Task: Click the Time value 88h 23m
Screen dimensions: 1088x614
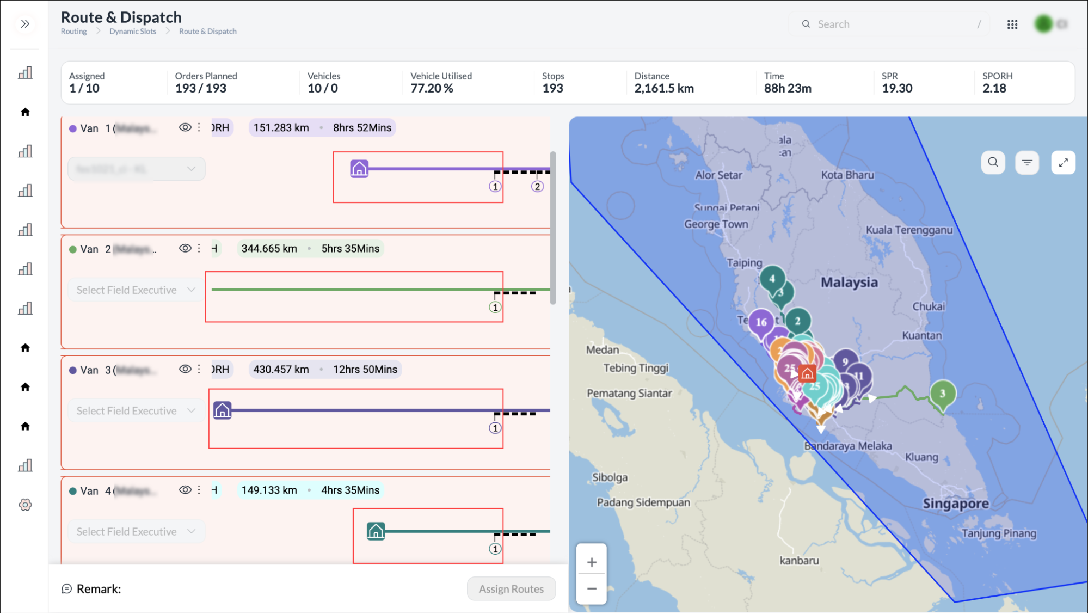Action: click(x=788, y=88)
